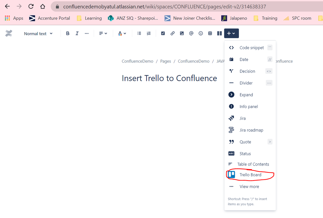
Task: Open the SPC room bookmark
Action: [x=297, y=18]
